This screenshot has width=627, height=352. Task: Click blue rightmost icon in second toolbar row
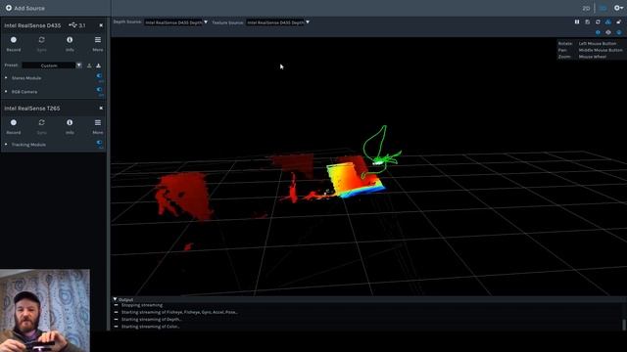[x=618, y=32]
